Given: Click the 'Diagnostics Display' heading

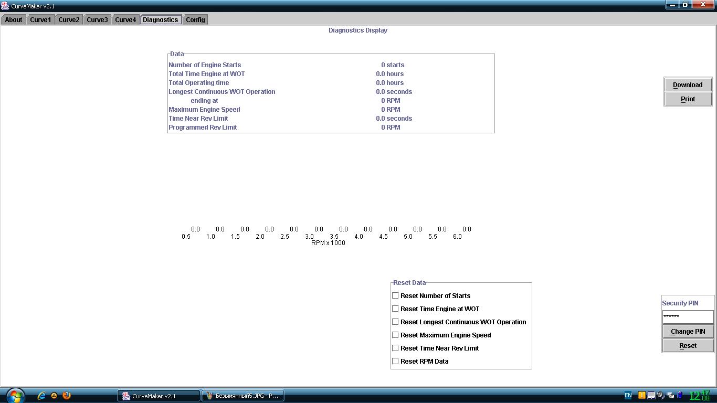Looking at the screenshot, I should [358, 30].
